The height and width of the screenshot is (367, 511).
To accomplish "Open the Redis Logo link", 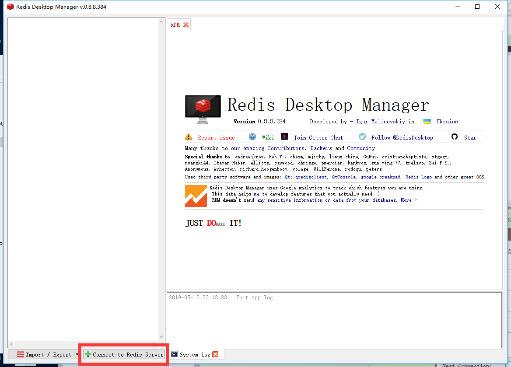I will click(418, 177).
